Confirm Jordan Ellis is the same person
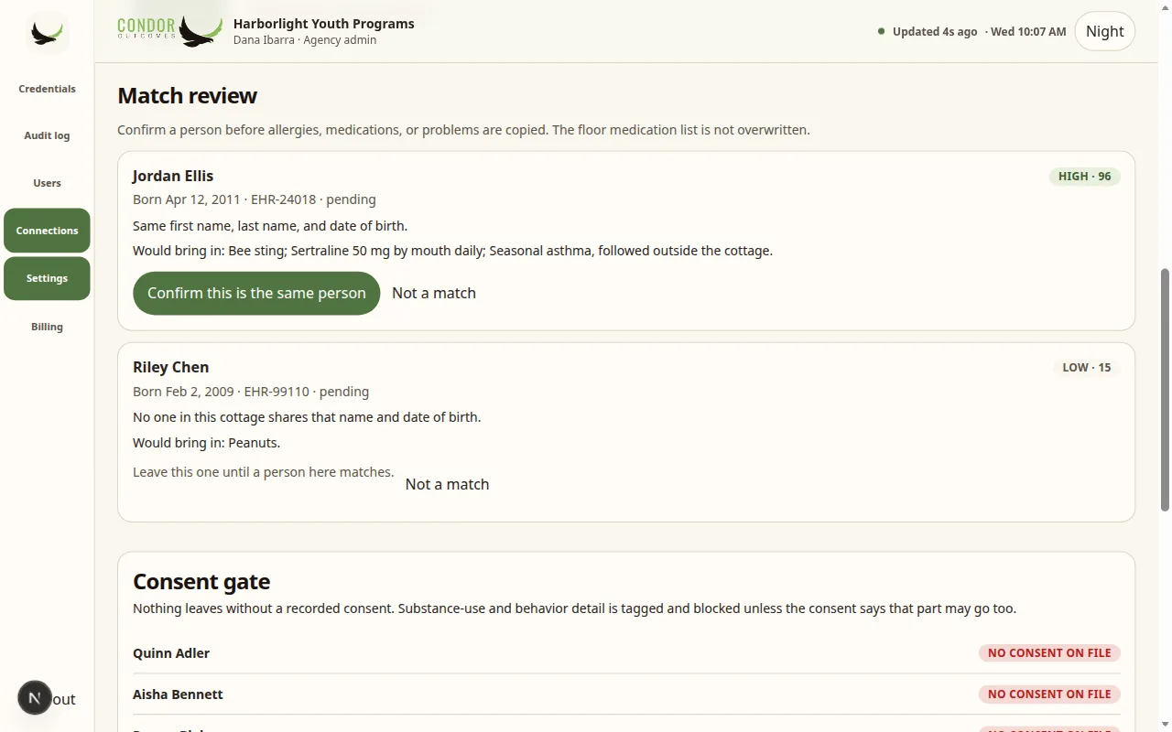Image resolution: width=1172 pixels, height=732 pixels. coord(256,293)
